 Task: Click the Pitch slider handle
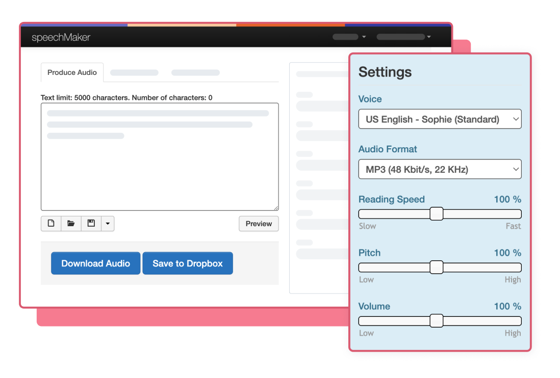[x=436, y=267]
